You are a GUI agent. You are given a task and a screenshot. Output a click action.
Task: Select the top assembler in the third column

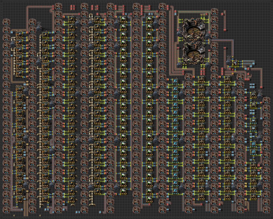click(71, 19)
